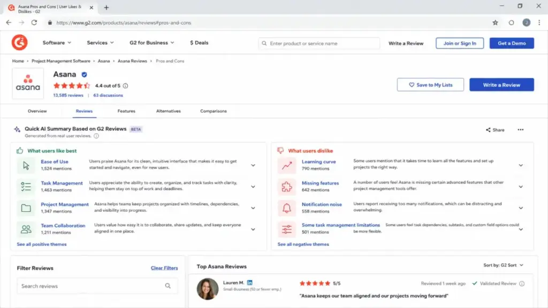Open the three-dot options for AI summary
The width and height of the screenshot is (548, 308).
point(520,130)
